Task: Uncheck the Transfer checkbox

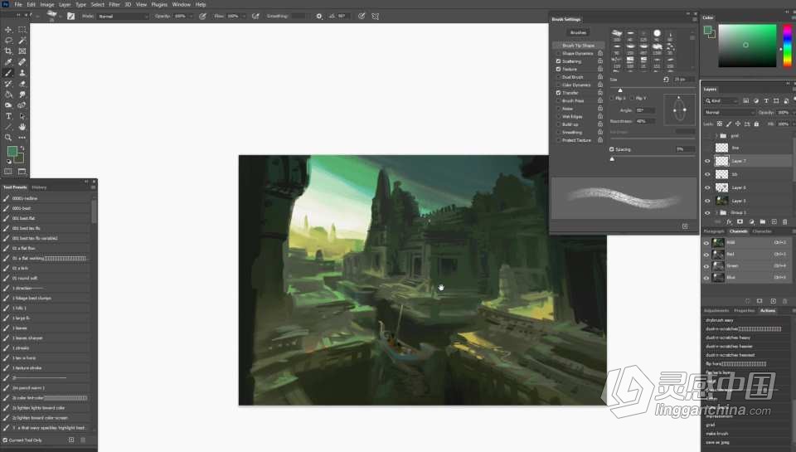Action: click(558, 93)
